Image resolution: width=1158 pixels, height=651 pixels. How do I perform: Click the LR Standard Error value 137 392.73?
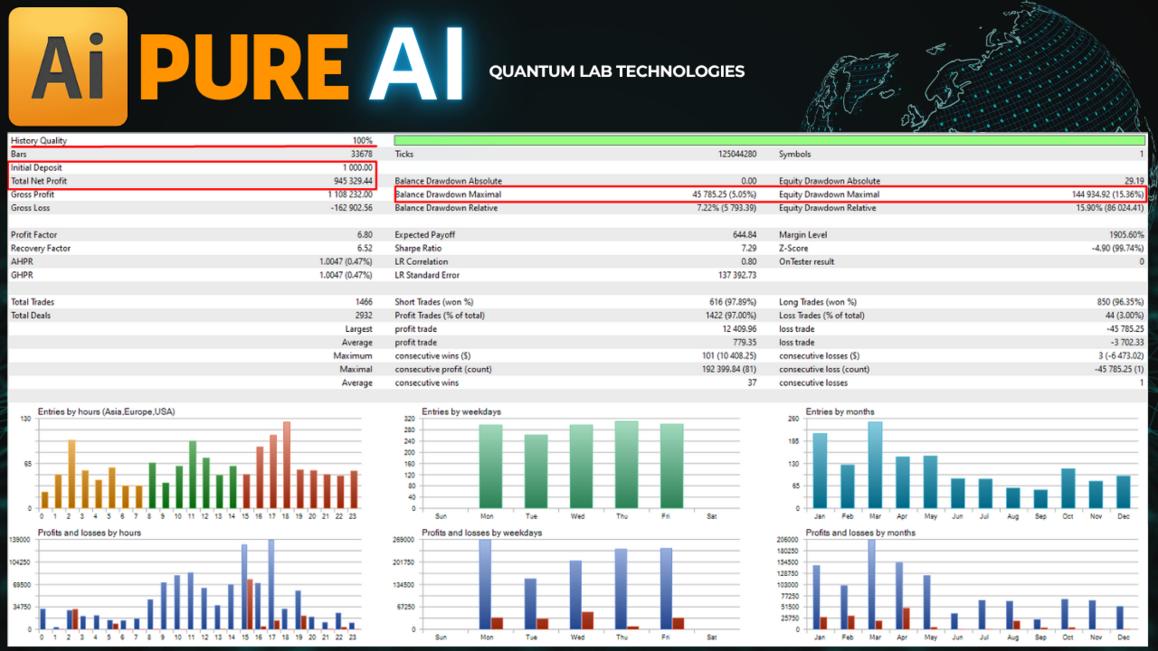pos(738,275)
